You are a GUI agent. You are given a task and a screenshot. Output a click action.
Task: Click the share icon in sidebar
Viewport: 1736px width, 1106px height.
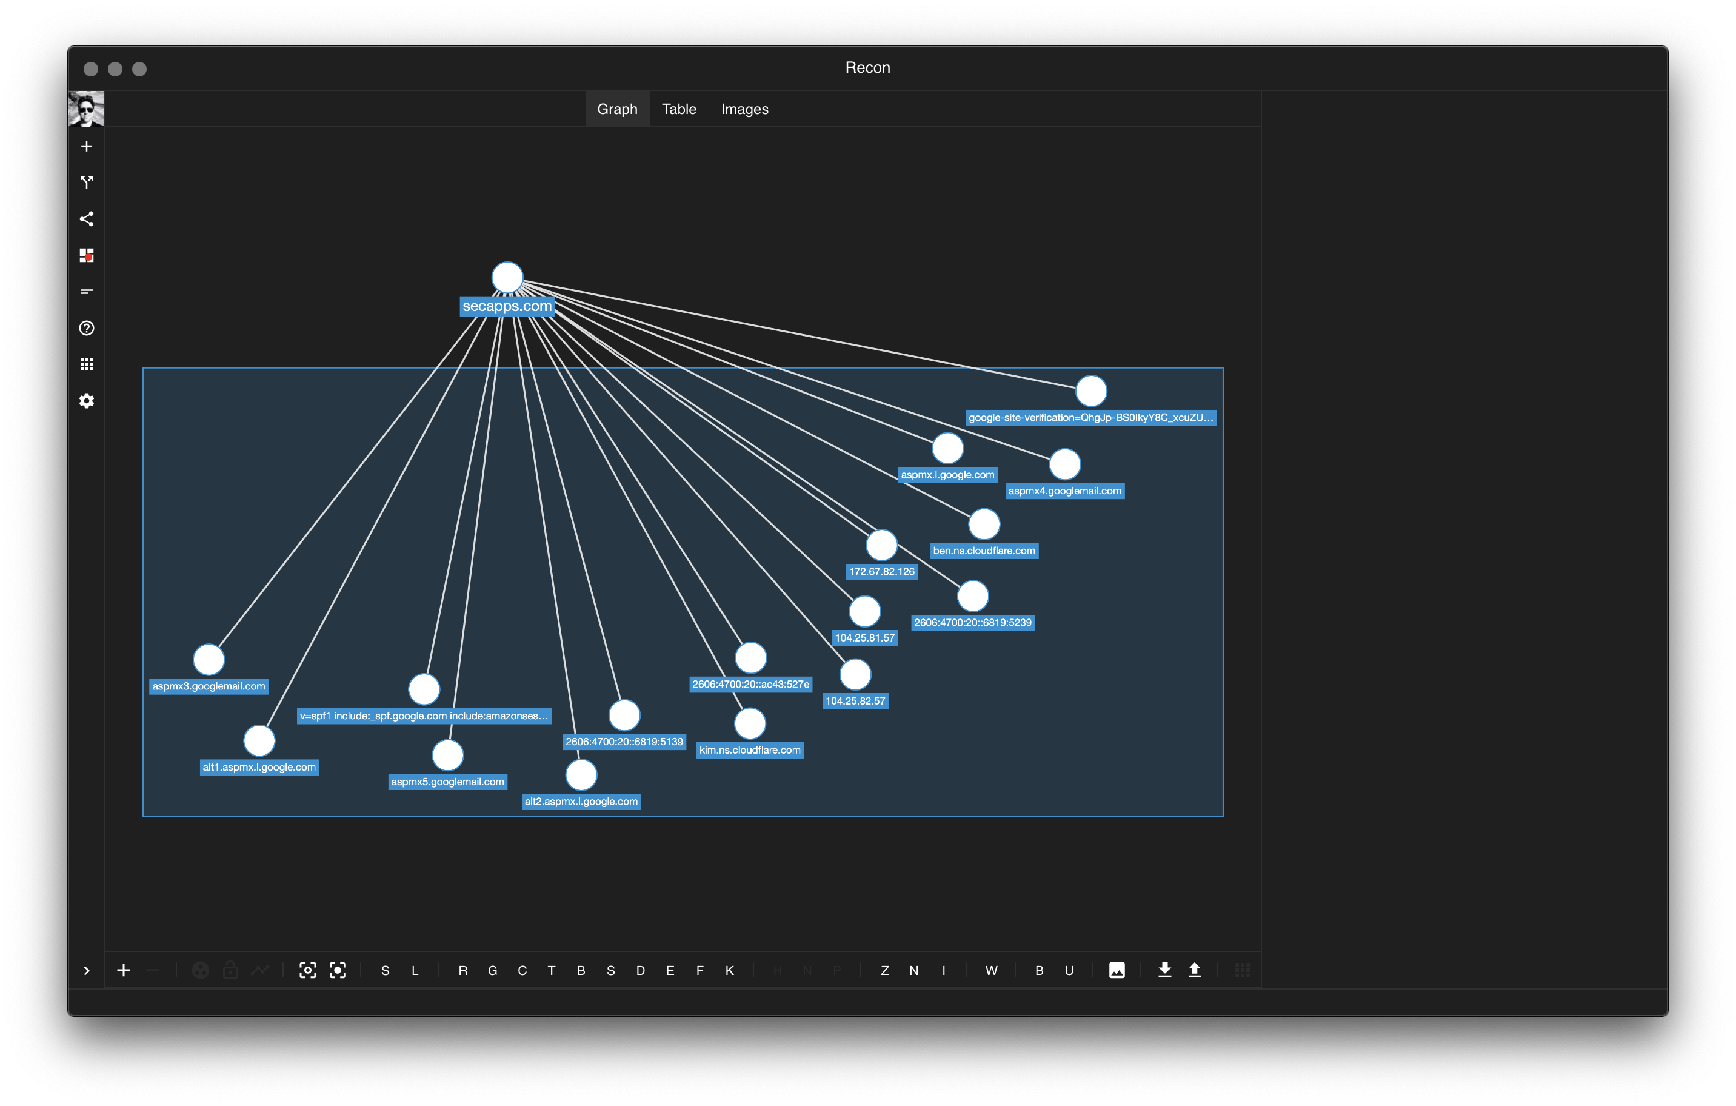tap(87, 219)
